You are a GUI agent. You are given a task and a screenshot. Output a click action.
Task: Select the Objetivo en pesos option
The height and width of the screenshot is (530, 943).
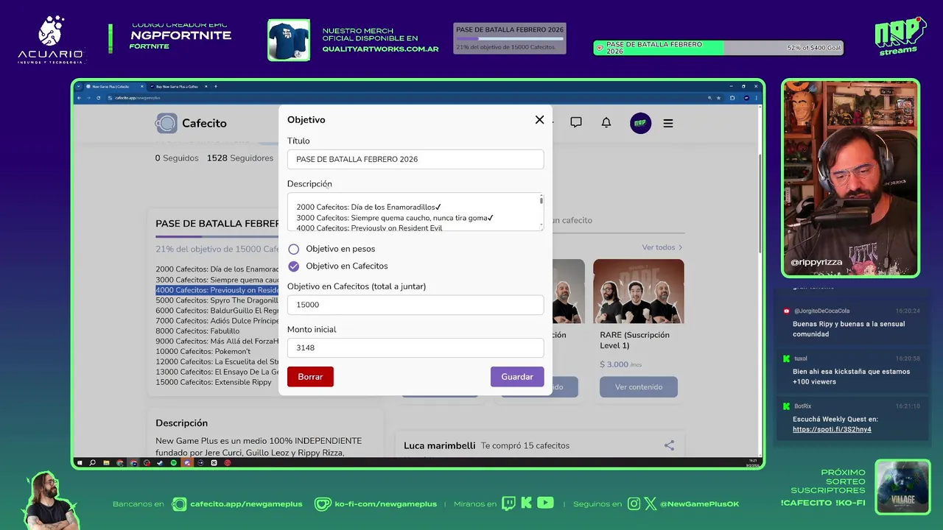[294, 249]
